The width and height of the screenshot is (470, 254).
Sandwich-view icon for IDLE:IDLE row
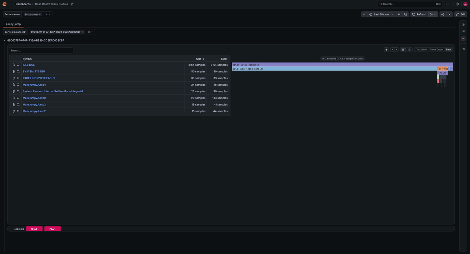pos(14,65)
